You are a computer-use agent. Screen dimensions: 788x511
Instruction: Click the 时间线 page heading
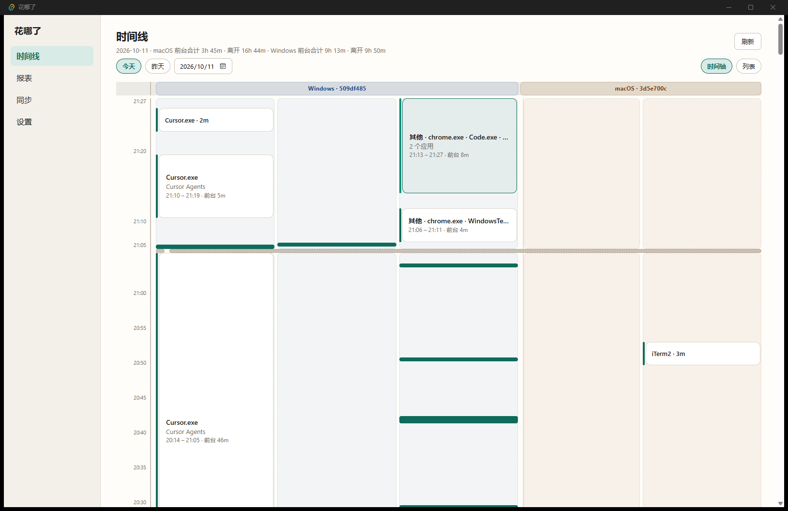pos(132,37)
